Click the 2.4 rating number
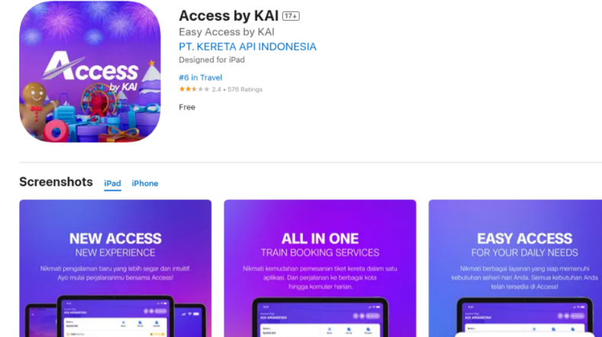602x337 pixels. tap(216, 90)
